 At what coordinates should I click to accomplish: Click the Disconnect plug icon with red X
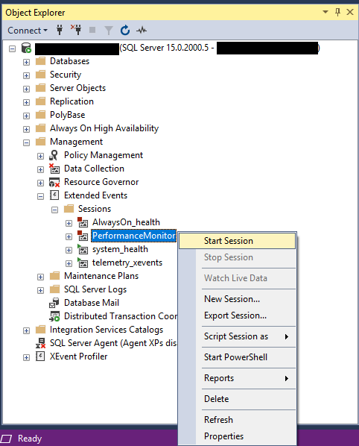pos(76,30)
